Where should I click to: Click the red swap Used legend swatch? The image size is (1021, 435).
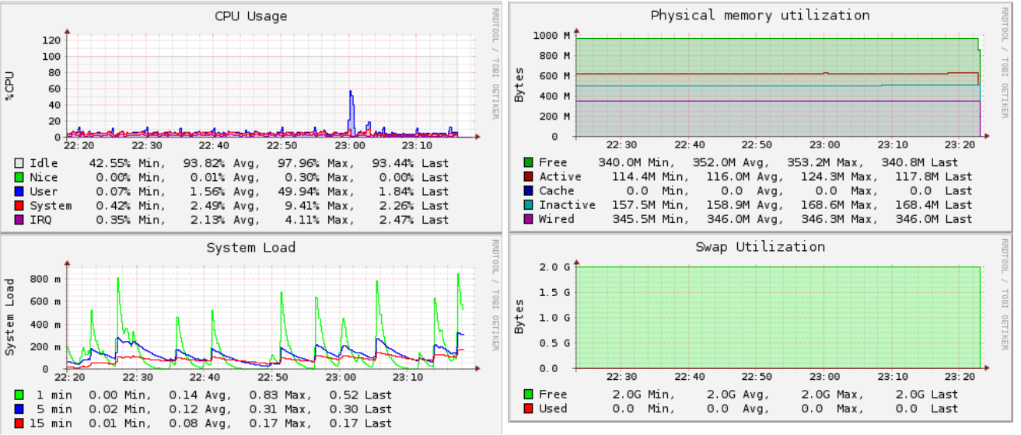coord(528,408)
